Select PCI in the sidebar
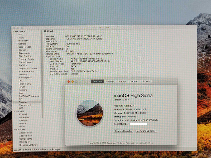Image resolution: width=211 pixels, height=158 pixels. point(21,81)
